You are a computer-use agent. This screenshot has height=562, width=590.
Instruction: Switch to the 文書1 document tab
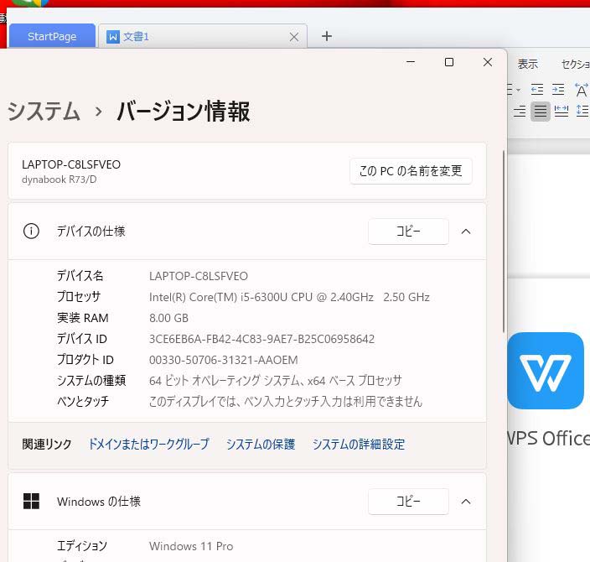coord(203,37)
